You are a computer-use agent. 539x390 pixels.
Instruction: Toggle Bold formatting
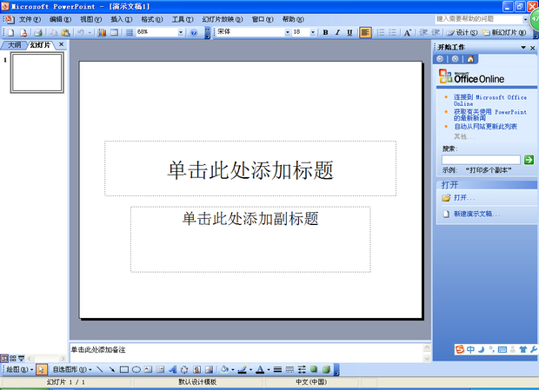pyautogui.click(x=325, y=33)
